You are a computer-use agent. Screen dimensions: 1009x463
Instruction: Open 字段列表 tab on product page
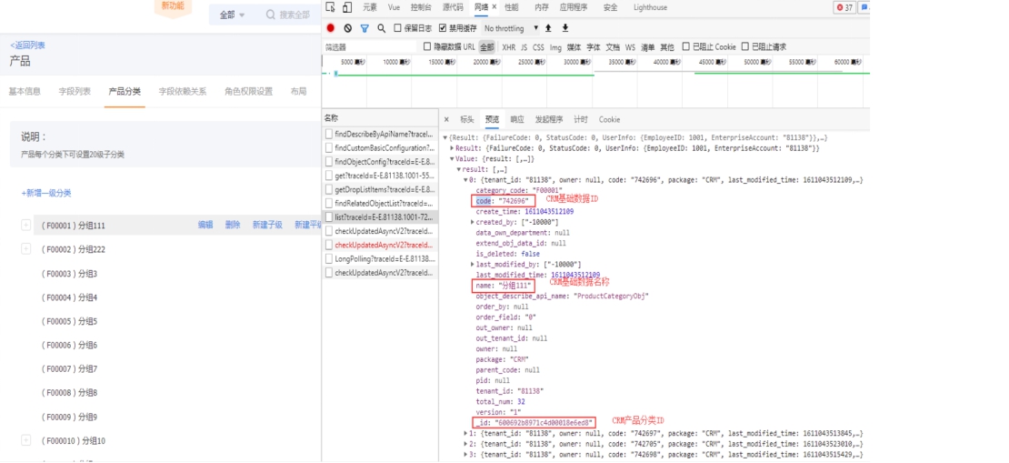pyautogui.click(x=75, y=92)
